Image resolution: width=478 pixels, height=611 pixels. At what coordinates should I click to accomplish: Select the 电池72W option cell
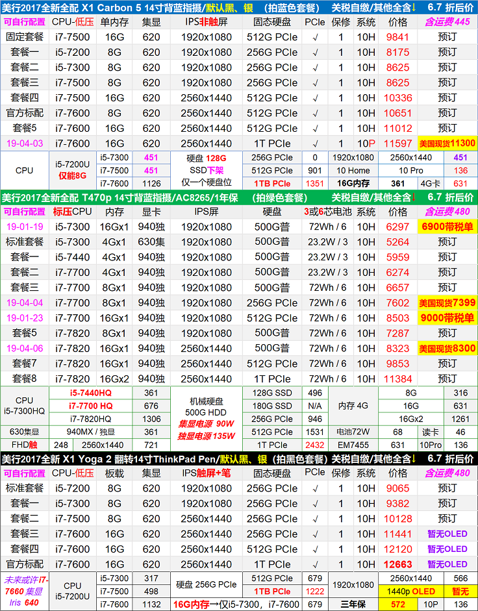[353, 432]
